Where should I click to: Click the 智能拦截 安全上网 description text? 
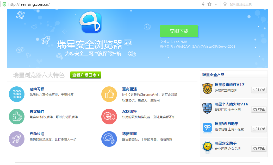(228, 110)
